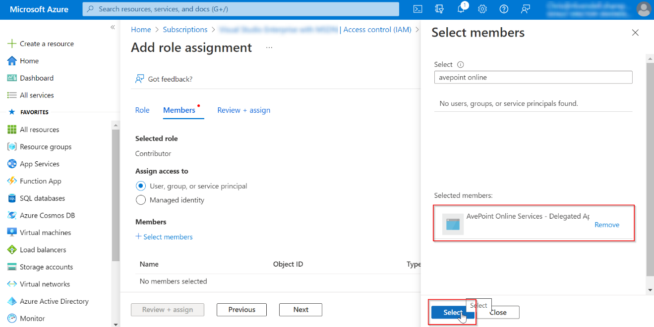Open Function App in the favorites list

click(40, 181)
